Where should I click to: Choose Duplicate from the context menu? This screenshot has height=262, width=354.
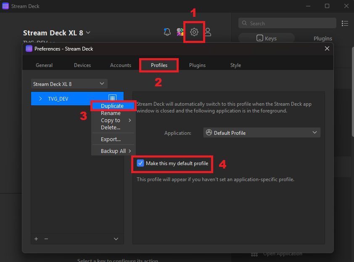(x=114, y=106)
